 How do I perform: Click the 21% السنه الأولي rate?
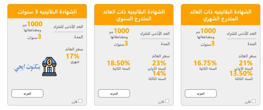point(246,63)
